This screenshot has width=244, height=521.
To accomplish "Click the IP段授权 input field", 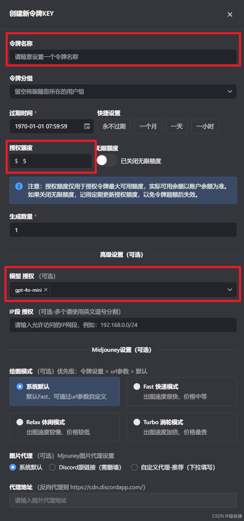I will [123, 325].
